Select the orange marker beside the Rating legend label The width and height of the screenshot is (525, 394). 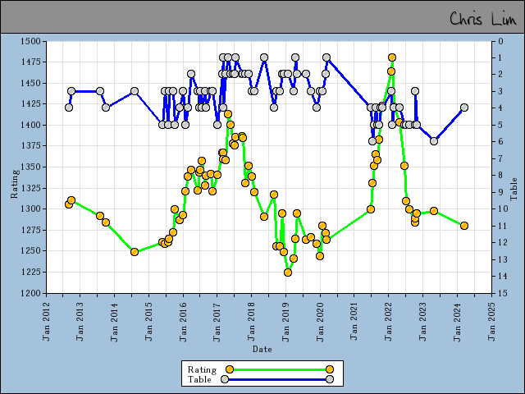(x=230, y=369)
